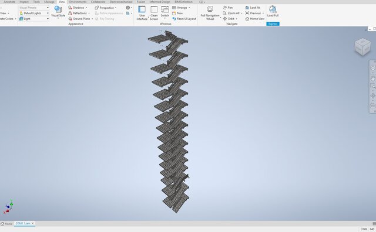Open the Annotate ribbon tab
376x232 pixels.
point(9,2)
